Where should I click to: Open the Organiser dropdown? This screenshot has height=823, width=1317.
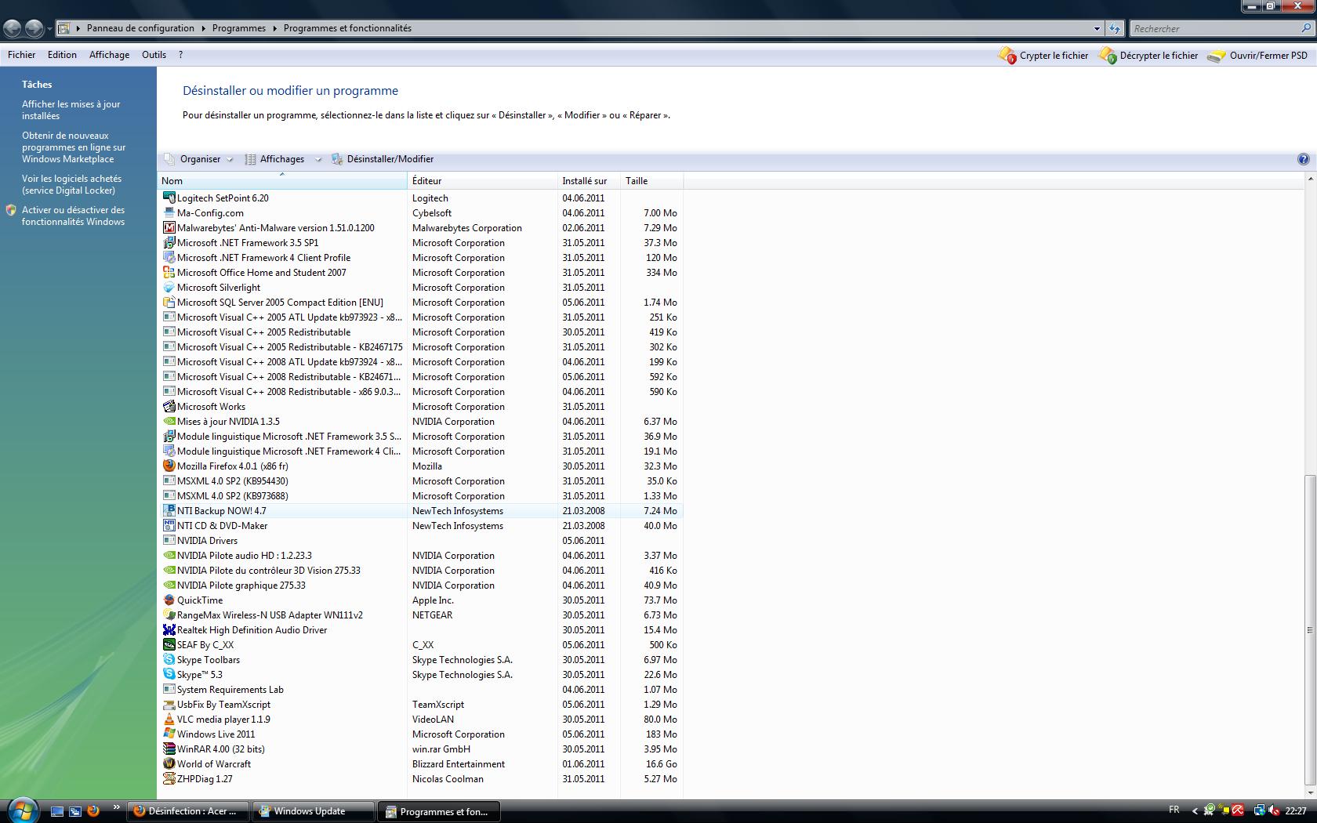198,159
